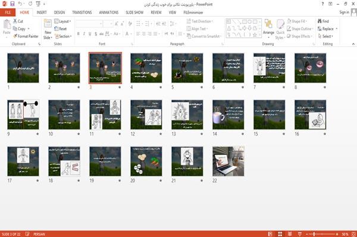Select slide 1 thumbnail
Viewport: 357px width, 237px height.
click(x=23, y=68)
